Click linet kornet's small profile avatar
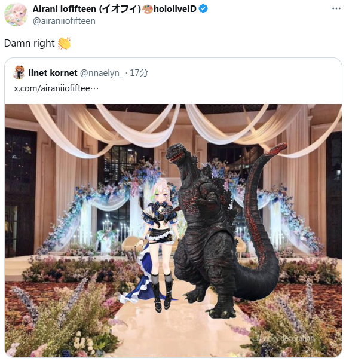Image resolution: width=346 pixels, height=361 pixels. (19, 72)
